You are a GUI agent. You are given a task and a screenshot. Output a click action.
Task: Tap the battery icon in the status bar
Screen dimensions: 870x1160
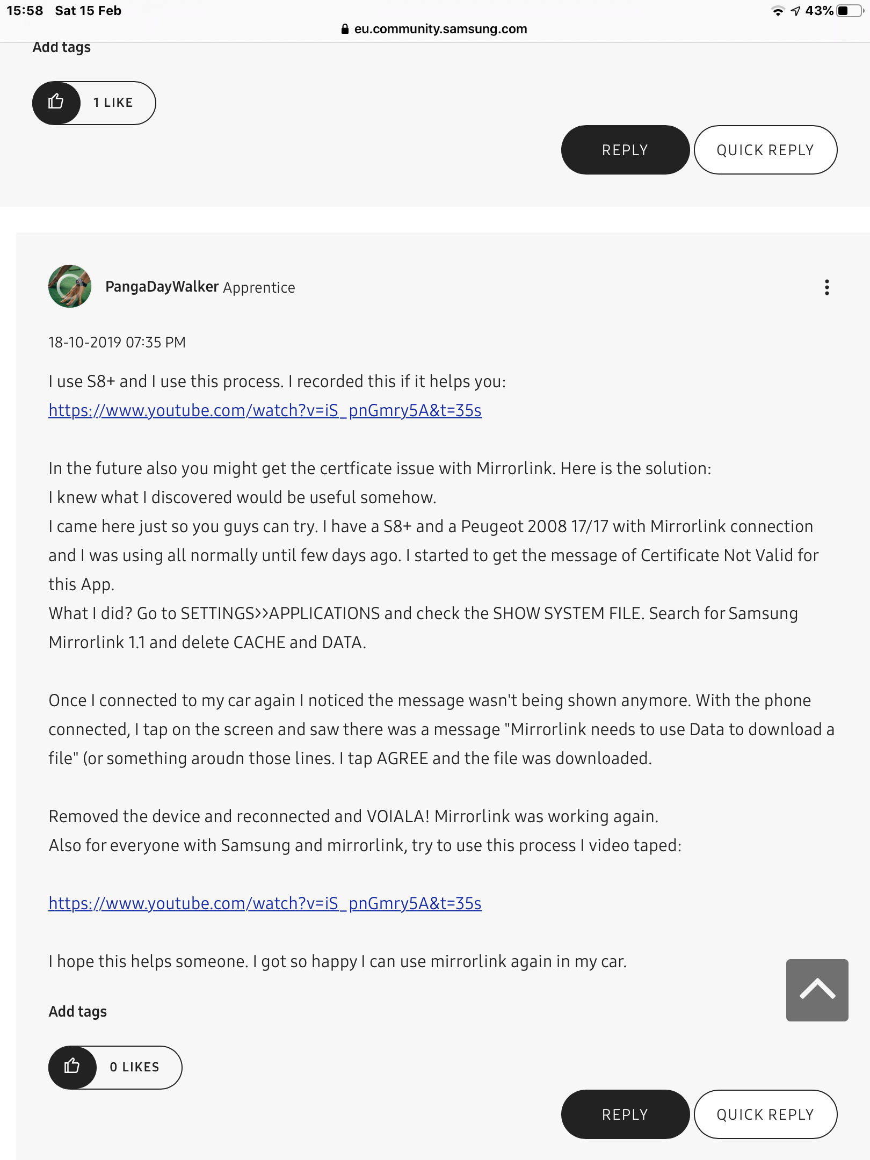coord(850,11)
